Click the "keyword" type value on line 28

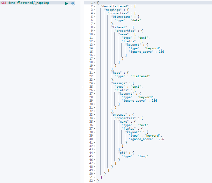pyautogui.click(x=146, y=97)
